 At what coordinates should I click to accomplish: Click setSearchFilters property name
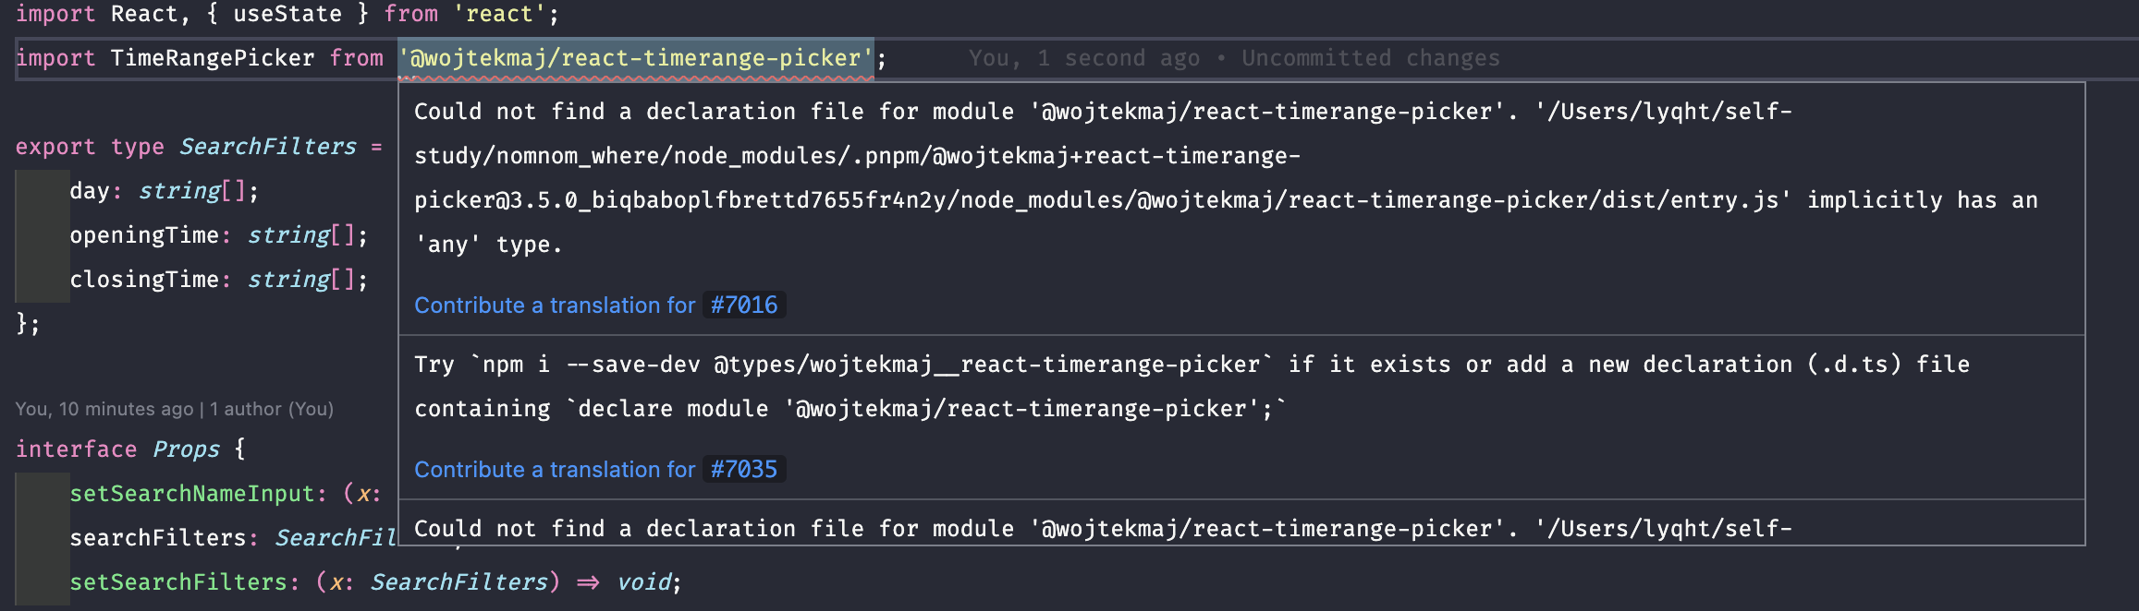pyautogui.click(x=178, y=582)
